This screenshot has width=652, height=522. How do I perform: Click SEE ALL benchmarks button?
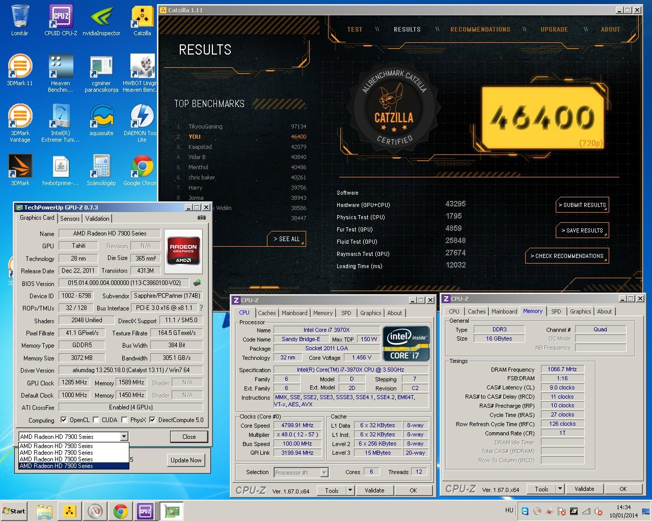pos(286,239)
